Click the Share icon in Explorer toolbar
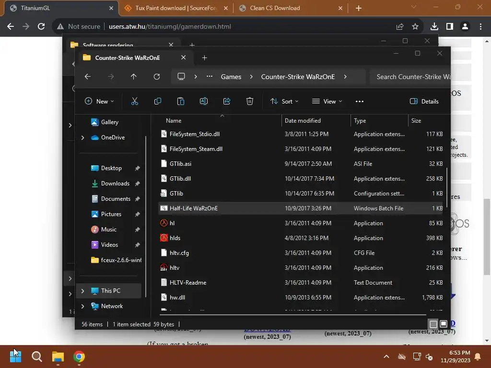The height and width of the screenshot is (368, 491). click(227, 101)
